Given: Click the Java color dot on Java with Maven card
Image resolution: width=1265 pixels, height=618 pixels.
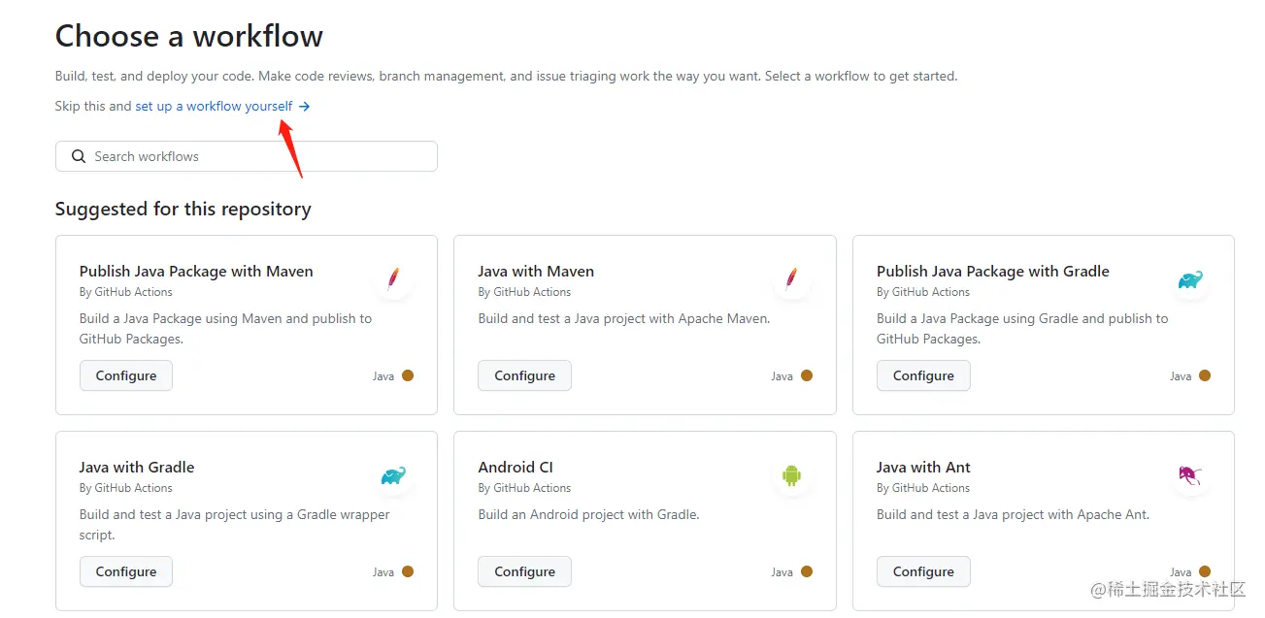Looking at the screenshot, I should point(807,375).
